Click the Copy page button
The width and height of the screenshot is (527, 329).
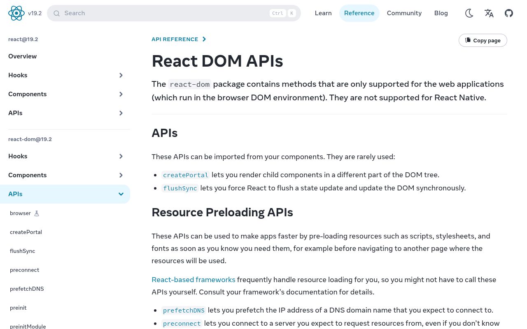click(483, 40)
